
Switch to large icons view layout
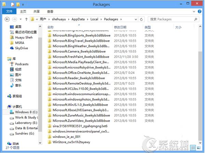[x=199, y=148]
